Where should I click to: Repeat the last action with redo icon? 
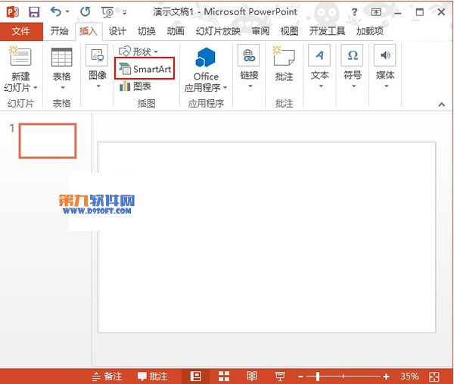pos(85,11)
